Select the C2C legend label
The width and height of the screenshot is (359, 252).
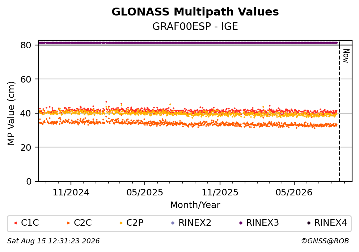(x=83, y=223)
